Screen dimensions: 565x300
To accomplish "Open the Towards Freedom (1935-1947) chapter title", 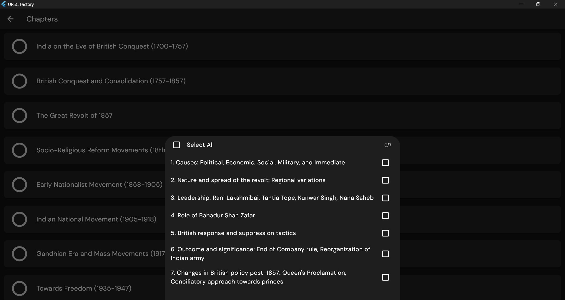I will (84, 288).
